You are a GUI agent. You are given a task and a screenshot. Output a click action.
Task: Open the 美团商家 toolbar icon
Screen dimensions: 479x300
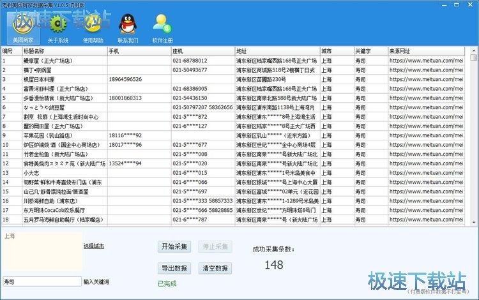click(23, 29)
